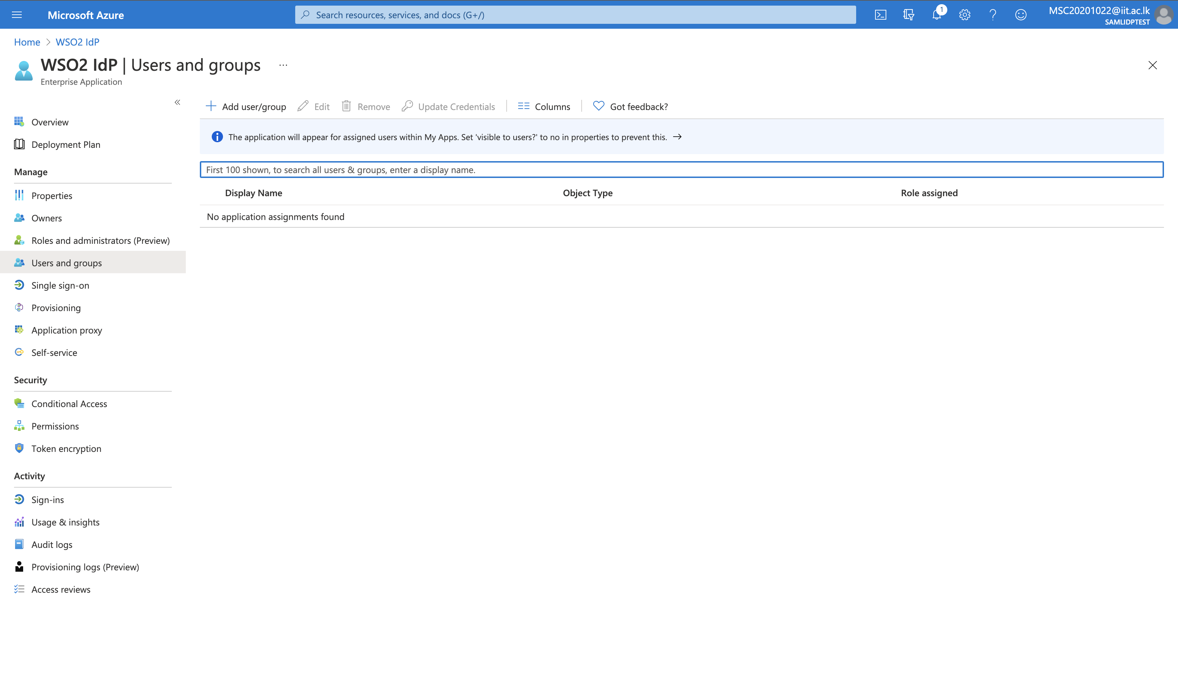
Task: Open the Directories and subscriptions filter icon
Action: [908, 15]
